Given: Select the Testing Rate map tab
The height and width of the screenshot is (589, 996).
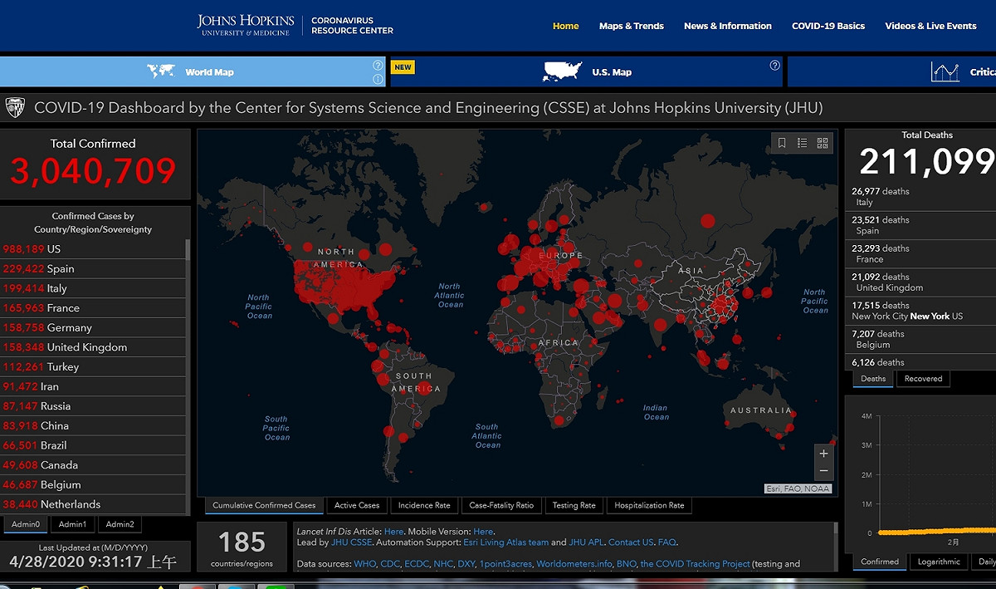Looking at the screenshot, I should tap(574, 505).
